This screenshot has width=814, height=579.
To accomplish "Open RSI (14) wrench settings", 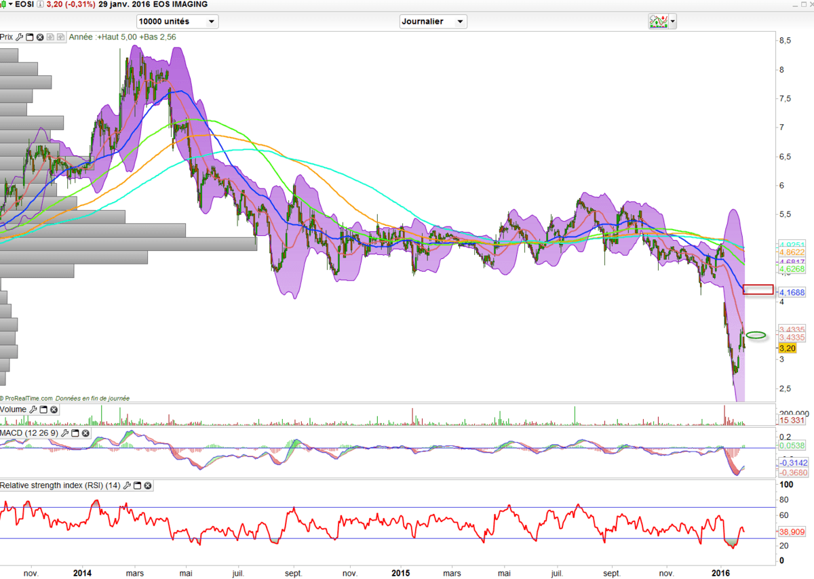I will [127, 485].
